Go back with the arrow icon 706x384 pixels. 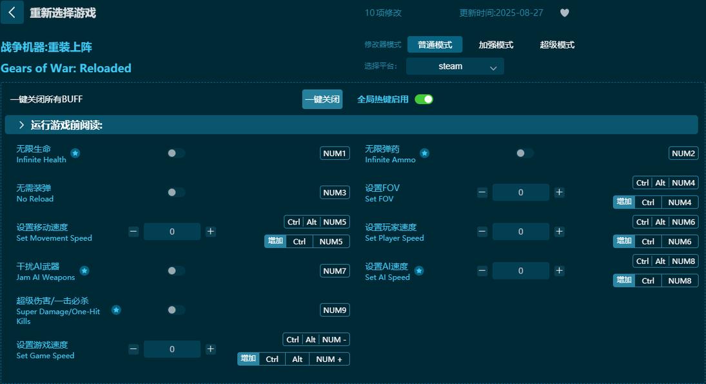click(12, 12)
